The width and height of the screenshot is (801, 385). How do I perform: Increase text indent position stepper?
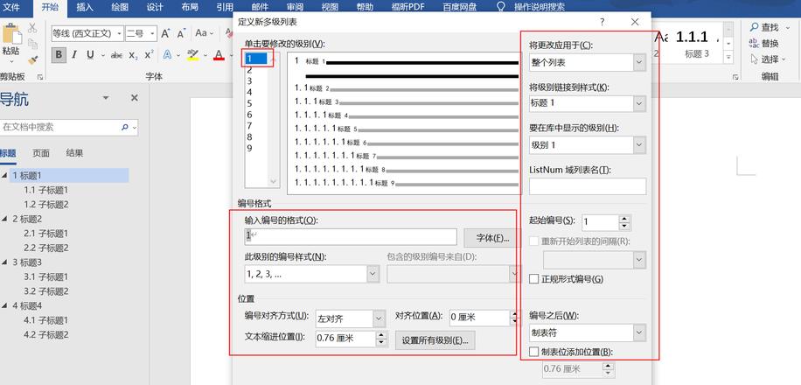[381, 335]
